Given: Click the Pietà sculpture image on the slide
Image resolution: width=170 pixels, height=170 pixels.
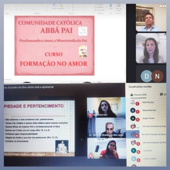Looking at the screenshot, I should point(62,147).
